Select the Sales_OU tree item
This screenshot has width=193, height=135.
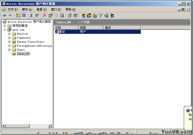[x=23, y=54]
